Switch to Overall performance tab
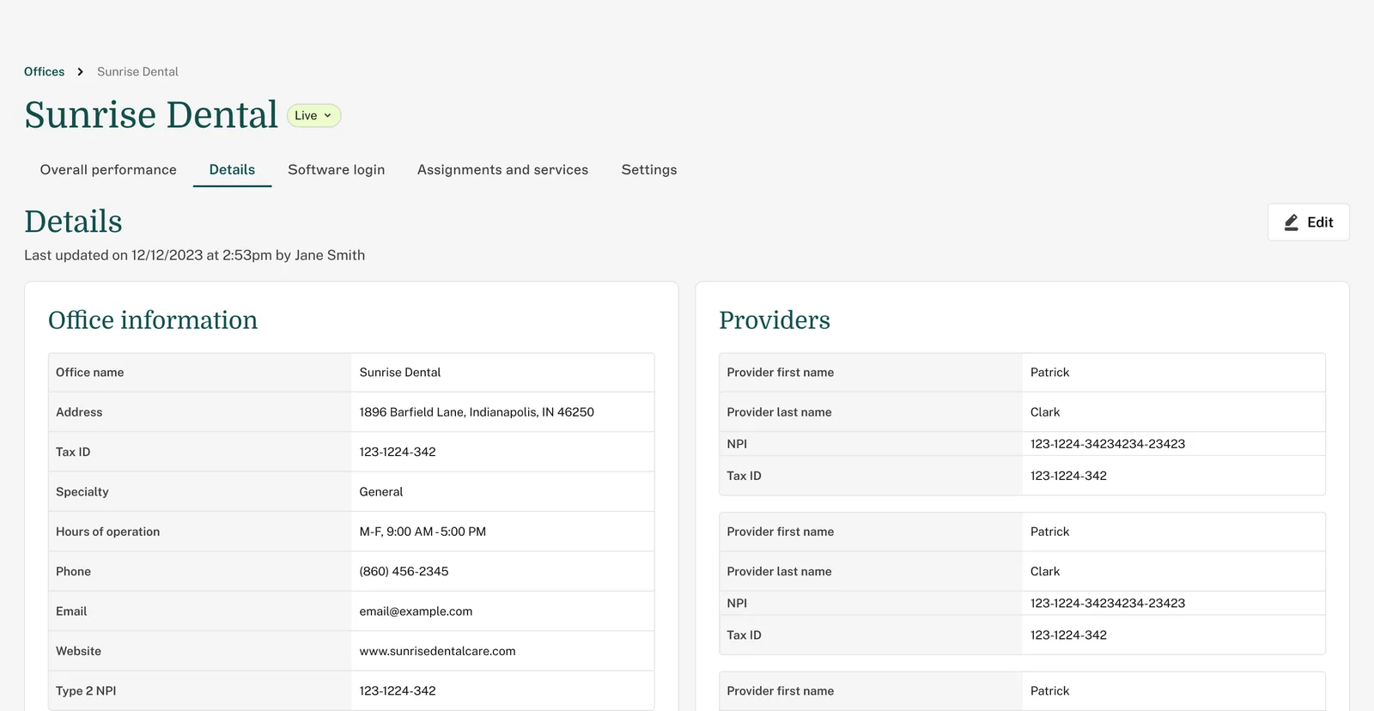The image size is (1374, 711). coord(108,170)
